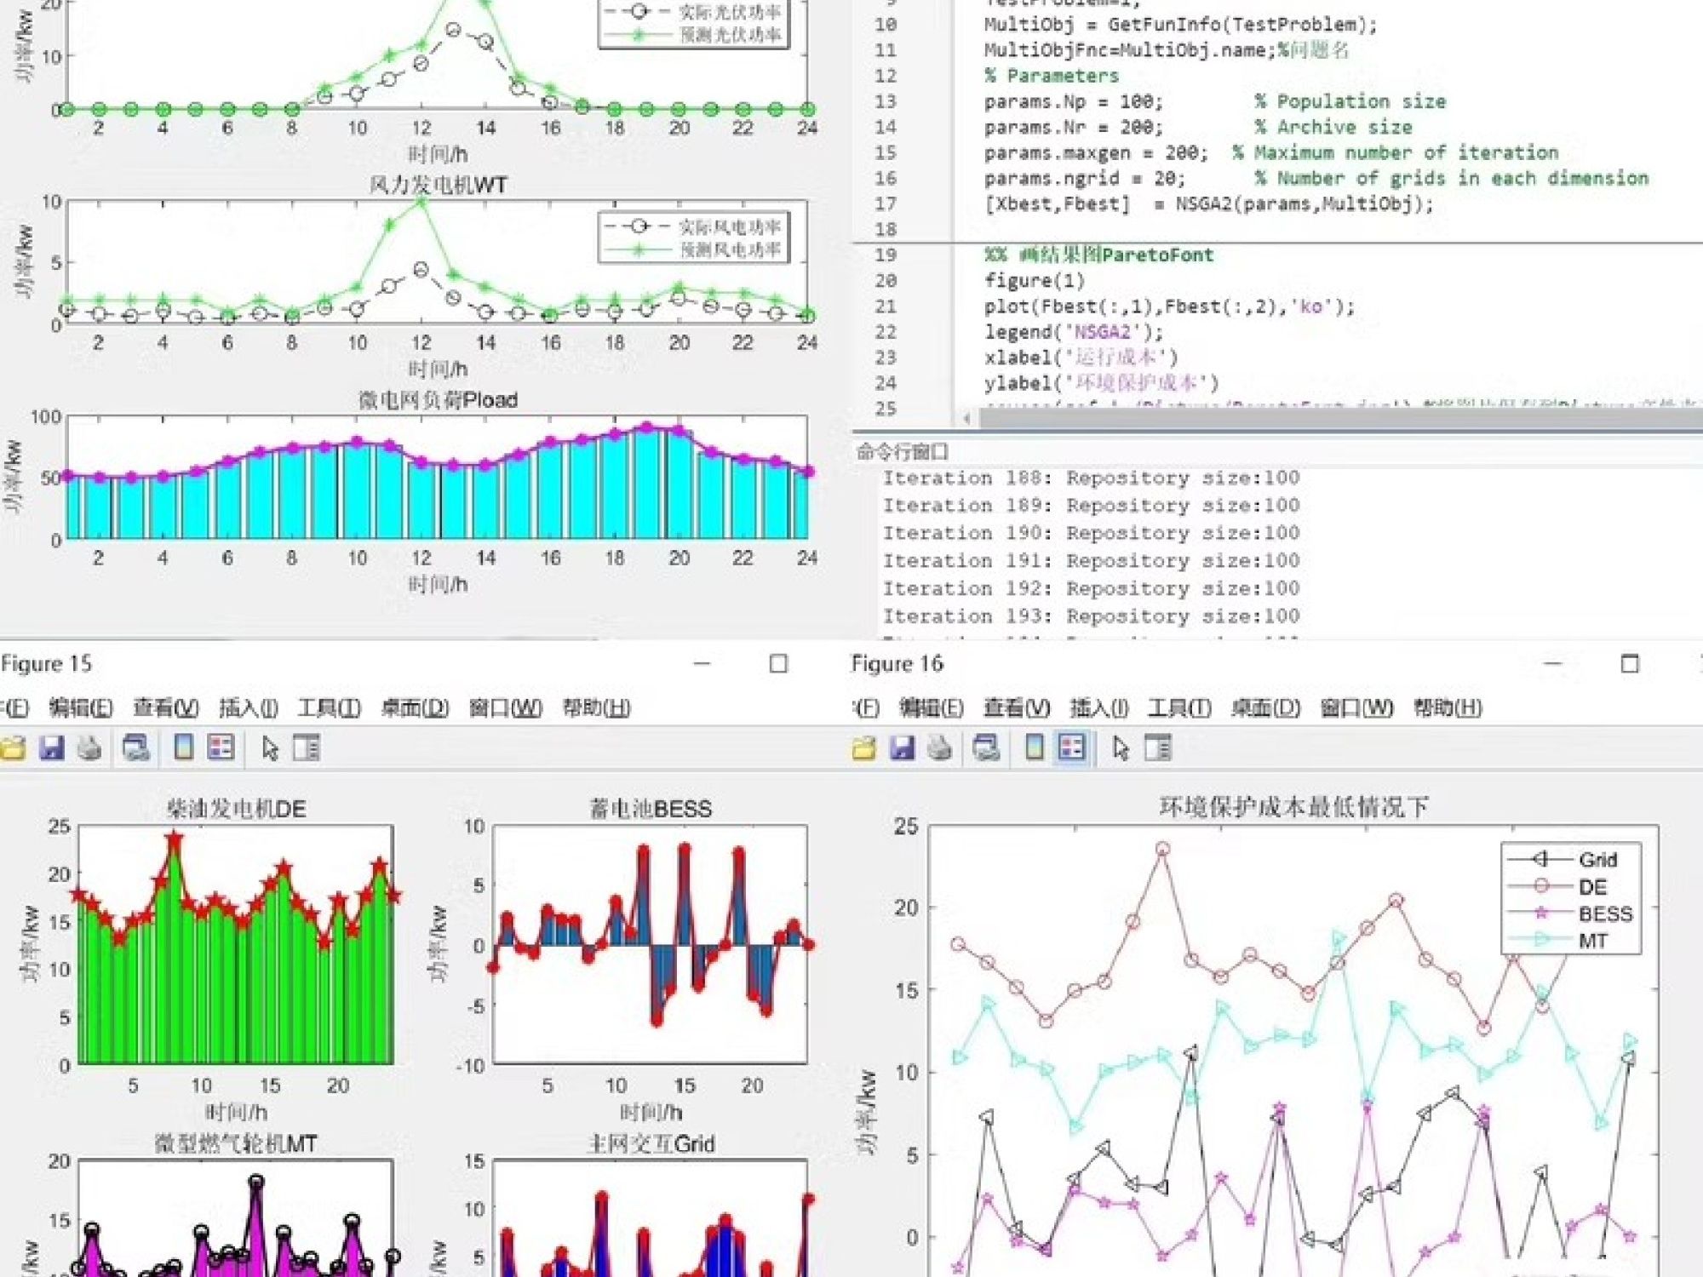1703x1277 pixels.
Task: Open 窗口(W) menu in Figure 15
Action: pyautogui.click(x=505, y=707)
